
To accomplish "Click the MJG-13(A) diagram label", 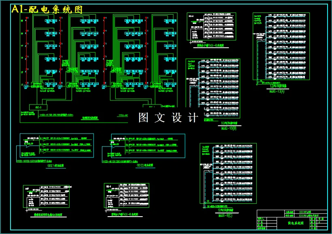I will [x=277, y=91].
